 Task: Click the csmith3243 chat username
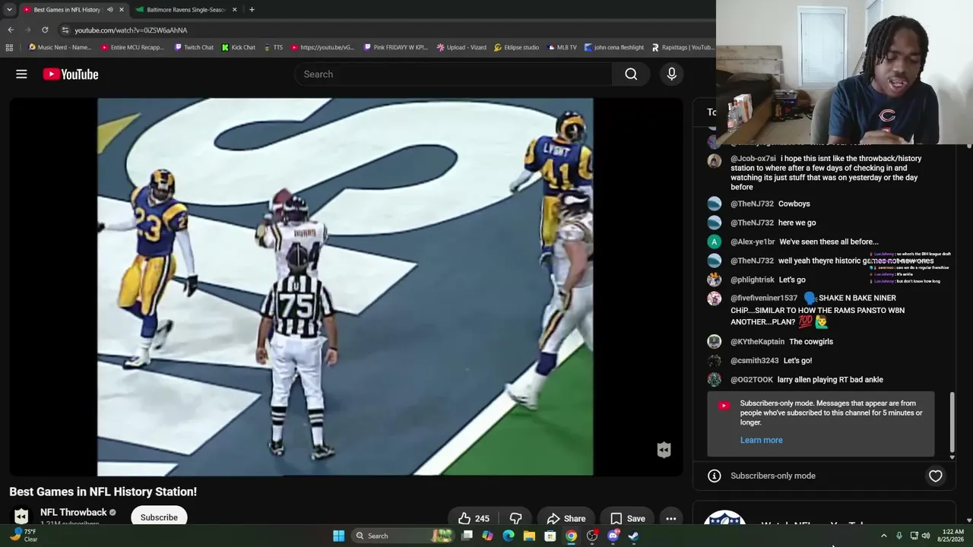tap(755, 361)
